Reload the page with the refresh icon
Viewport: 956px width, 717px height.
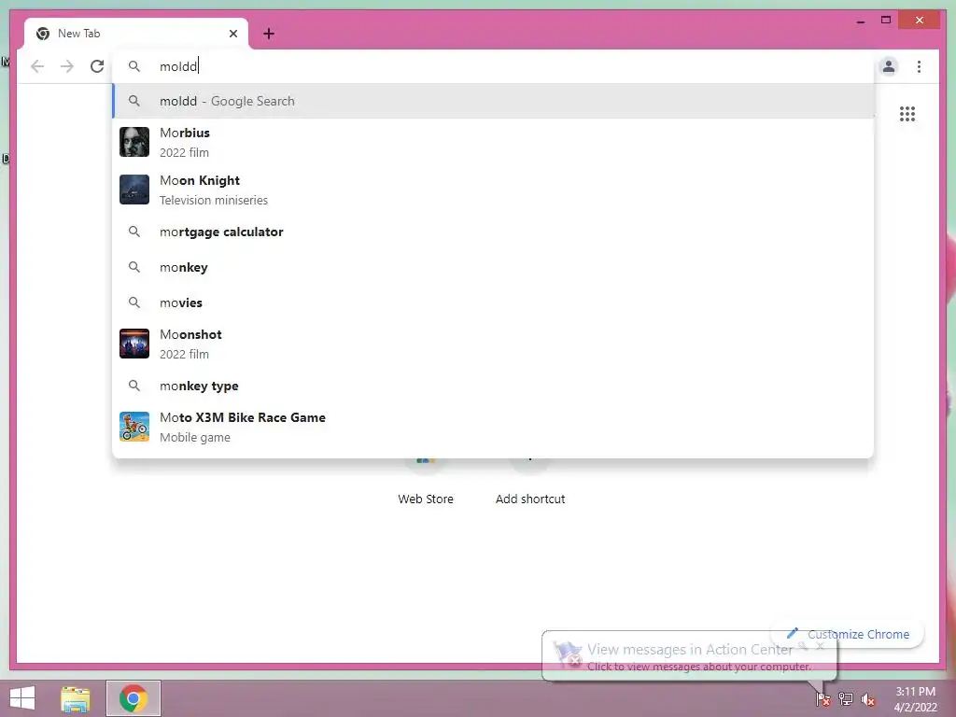pos(97,66)
